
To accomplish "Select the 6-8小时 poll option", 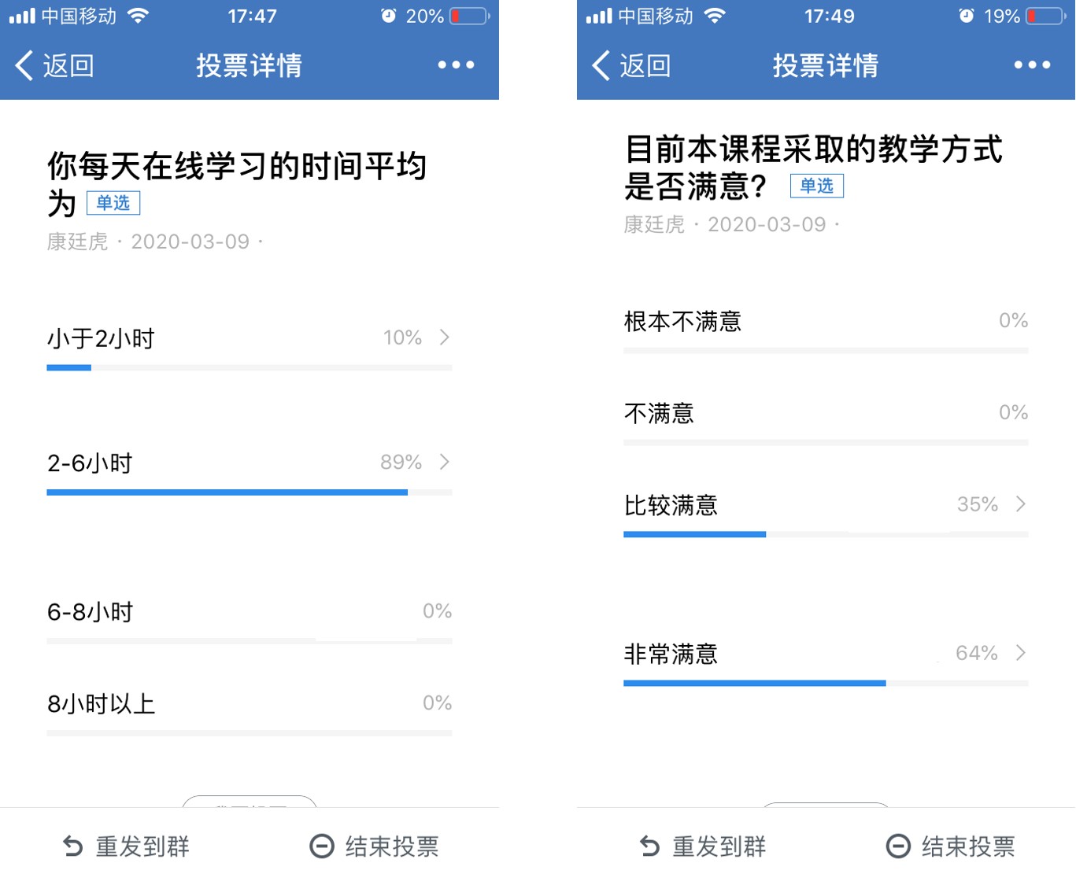I will click(x=91, y=612).
